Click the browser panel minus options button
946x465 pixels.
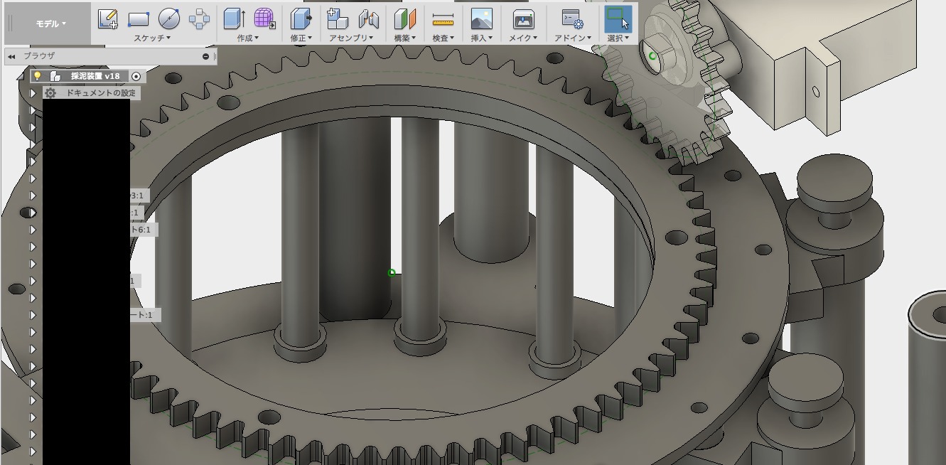(x=206, y=56)
